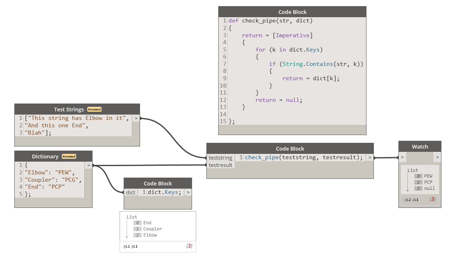This screenshot has width=466, height=257.
Task: Click the Renamed badge on the Dictionary node
Action: (x=69, y=156)
